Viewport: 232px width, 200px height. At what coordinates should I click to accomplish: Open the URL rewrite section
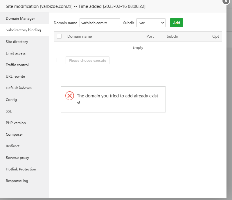click(15, 76)
